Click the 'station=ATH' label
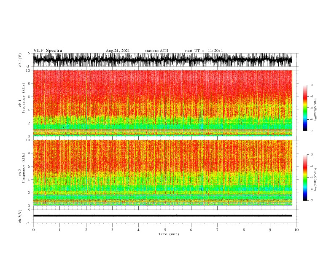Screen dimensions: 334x258 [156, 51]
